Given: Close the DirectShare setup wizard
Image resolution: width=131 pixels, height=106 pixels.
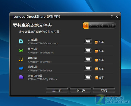Looking at the screenshot, I should click(117, 17).
